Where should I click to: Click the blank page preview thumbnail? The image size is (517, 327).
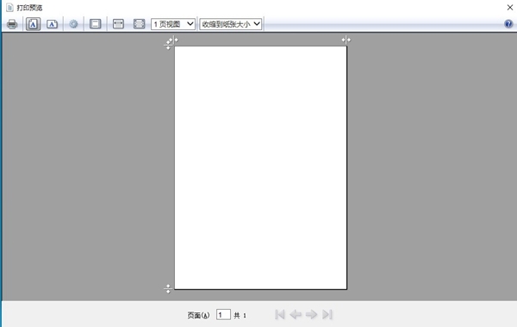(260, 168)
